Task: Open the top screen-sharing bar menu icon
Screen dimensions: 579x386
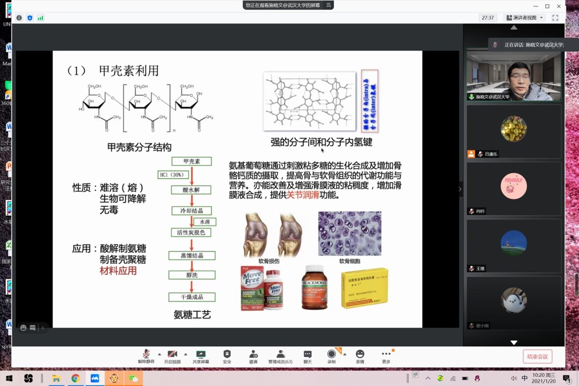Action: [x=328, y=5]
